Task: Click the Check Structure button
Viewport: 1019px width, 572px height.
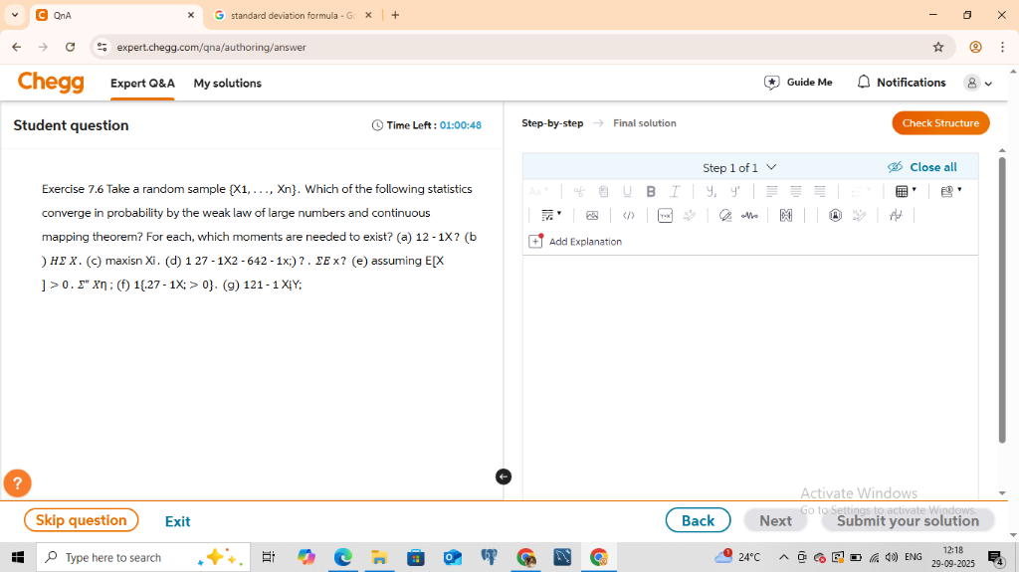Action: click(x=940, y=122)
